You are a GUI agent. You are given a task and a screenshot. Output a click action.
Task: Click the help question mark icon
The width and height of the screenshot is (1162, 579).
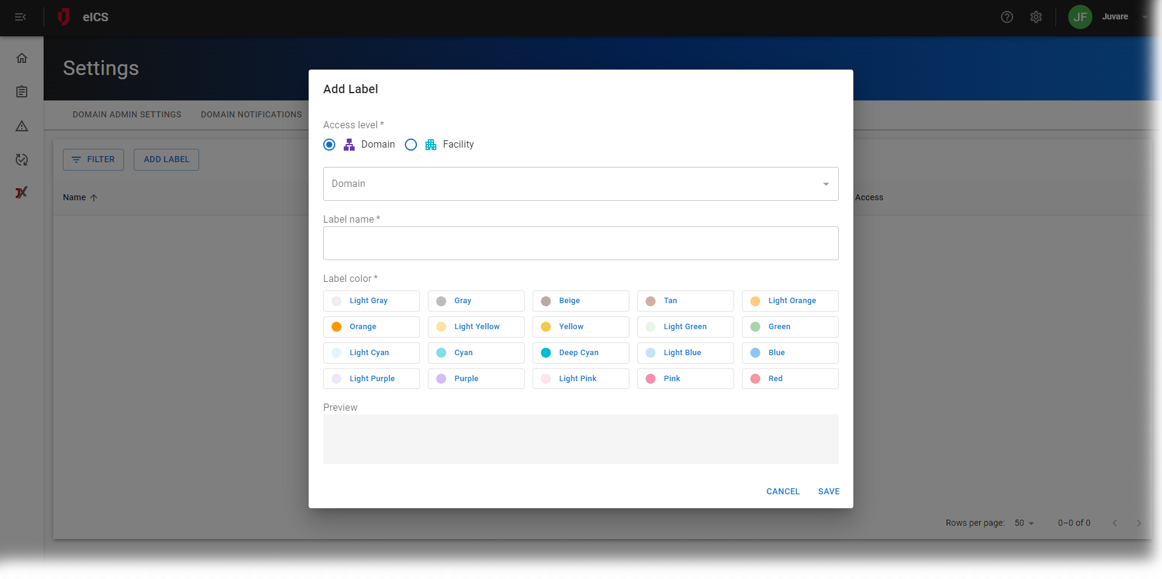coord(1007,17)
